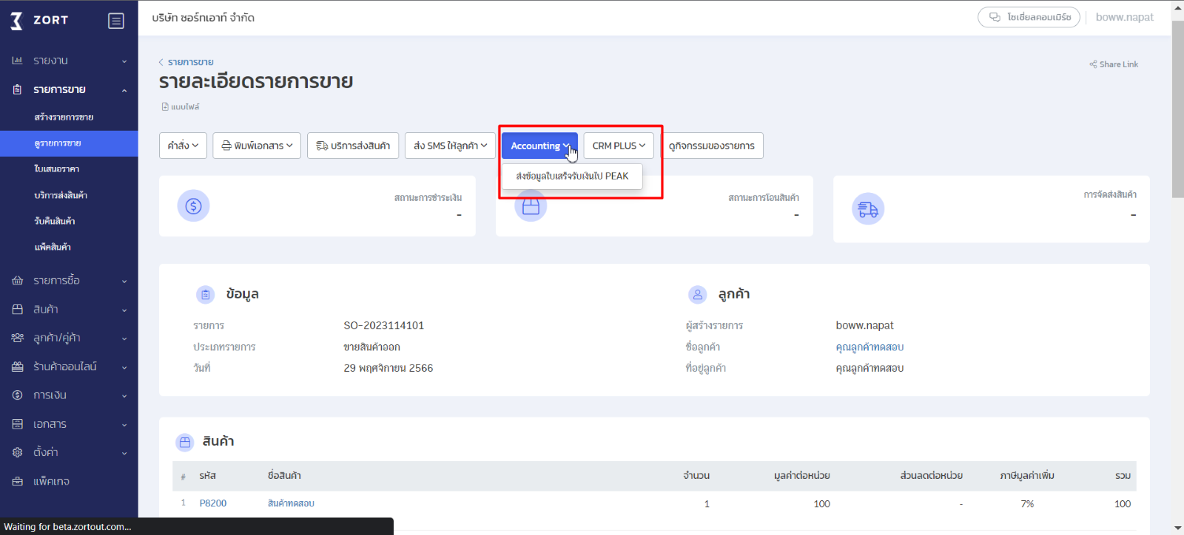Image resolution: width=1184 pixels, height=535 pixels.
Task: Click the payment status dollar icon
Action: (x=193, y=206)
